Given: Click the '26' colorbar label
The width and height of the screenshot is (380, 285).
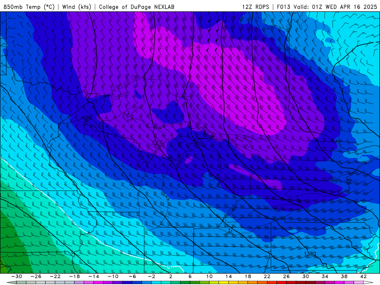Looking at the screenshot, I should coord(286,276).
